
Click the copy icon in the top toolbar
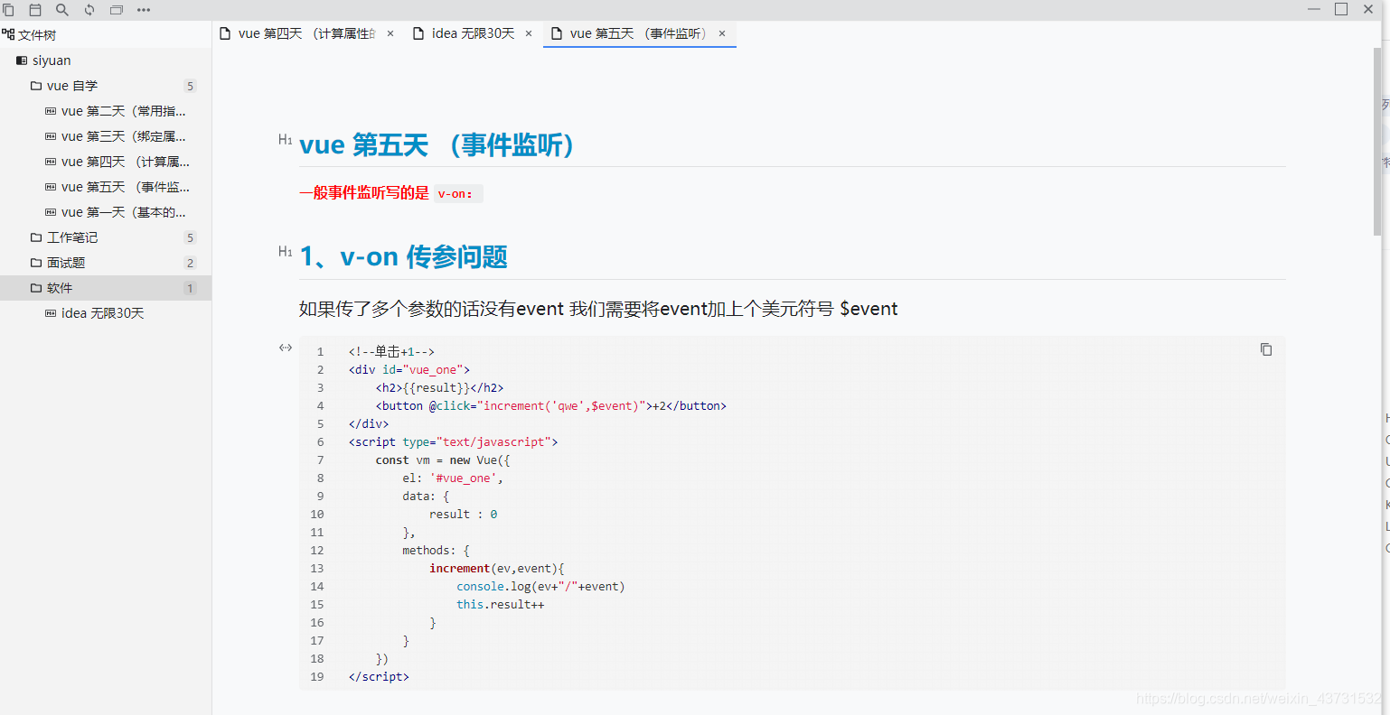click(x=8, y=10)
